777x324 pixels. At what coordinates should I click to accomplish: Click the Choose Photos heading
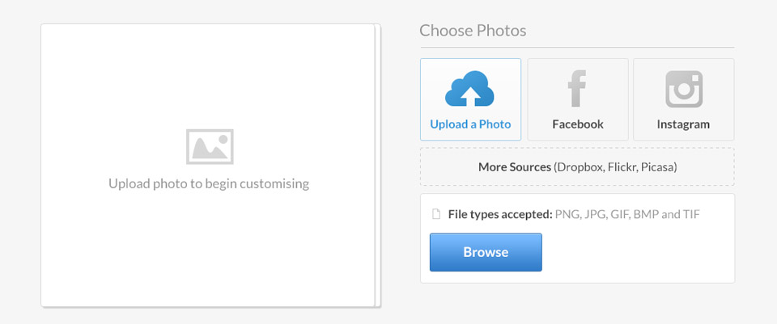[x=473, y=31]
